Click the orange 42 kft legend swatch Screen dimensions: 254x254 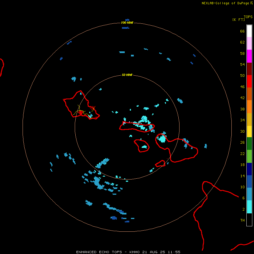(249, 107)
